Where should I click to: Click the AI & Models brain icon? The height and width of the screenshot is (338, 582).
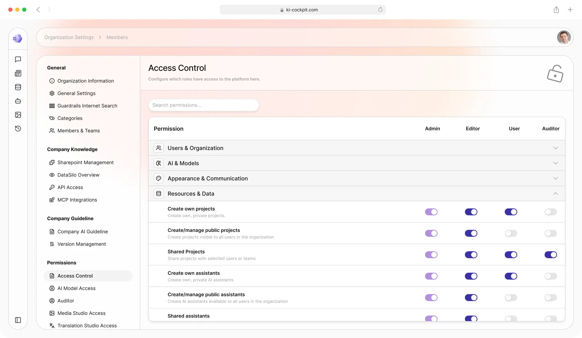pos(159,163)
